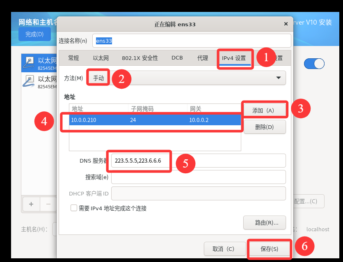
Task: Select the 10.0.0.210 address row
Action: point(152,120)
